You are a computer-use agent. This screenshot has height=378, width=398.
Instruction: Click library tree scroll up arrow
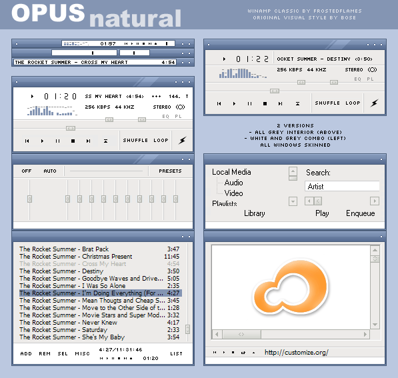tap(293, 171)
